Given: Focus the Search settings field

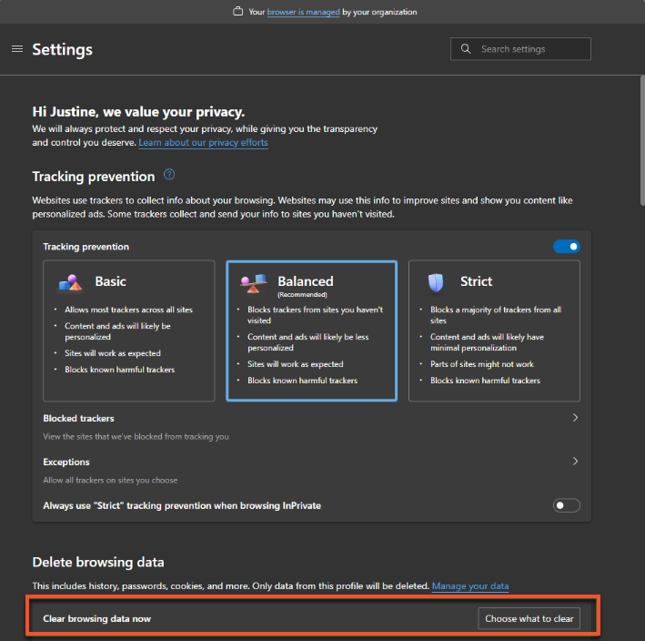Looking at the screenshot, I should 520,49.
